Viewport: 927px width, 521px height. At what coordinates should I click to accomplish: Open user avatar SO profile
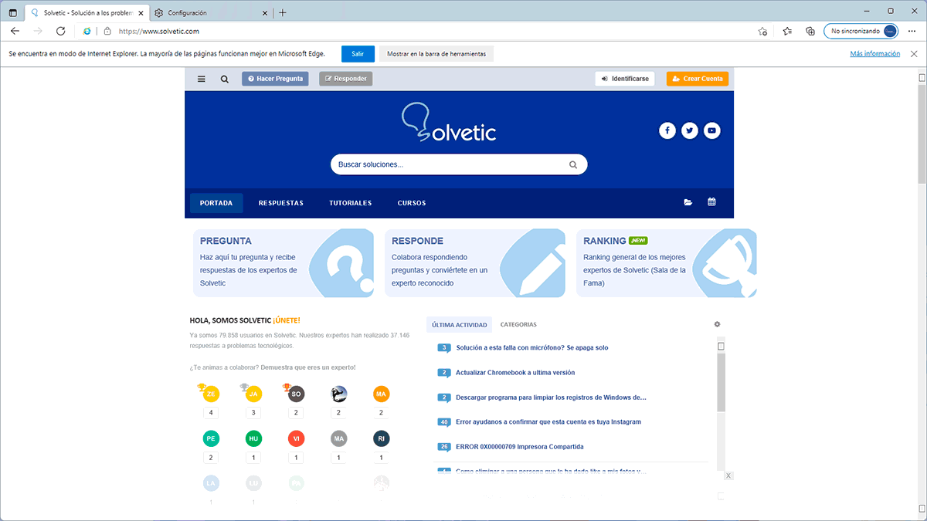[295, 394]
